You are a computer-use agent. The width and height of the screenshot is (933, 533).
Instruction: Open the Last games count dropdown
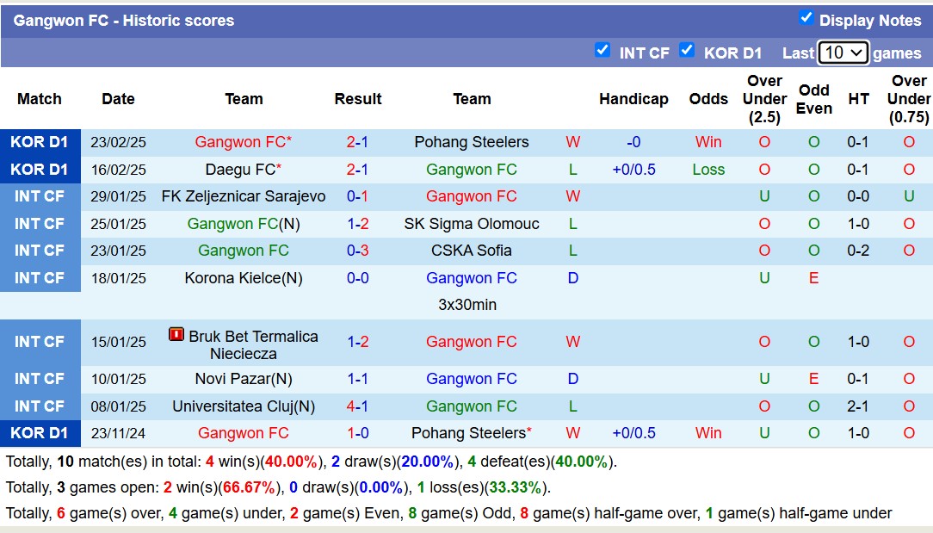pos(842,52)
